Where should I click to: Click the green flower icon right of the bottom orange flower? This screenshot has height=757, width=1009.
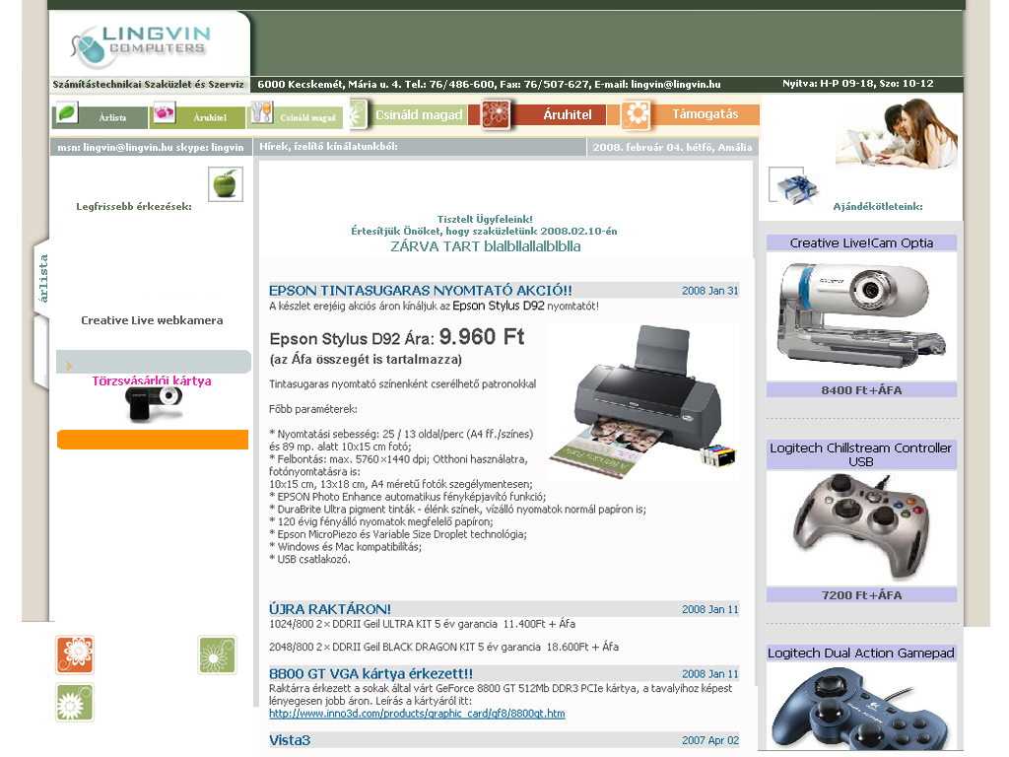tap(218, 654)
